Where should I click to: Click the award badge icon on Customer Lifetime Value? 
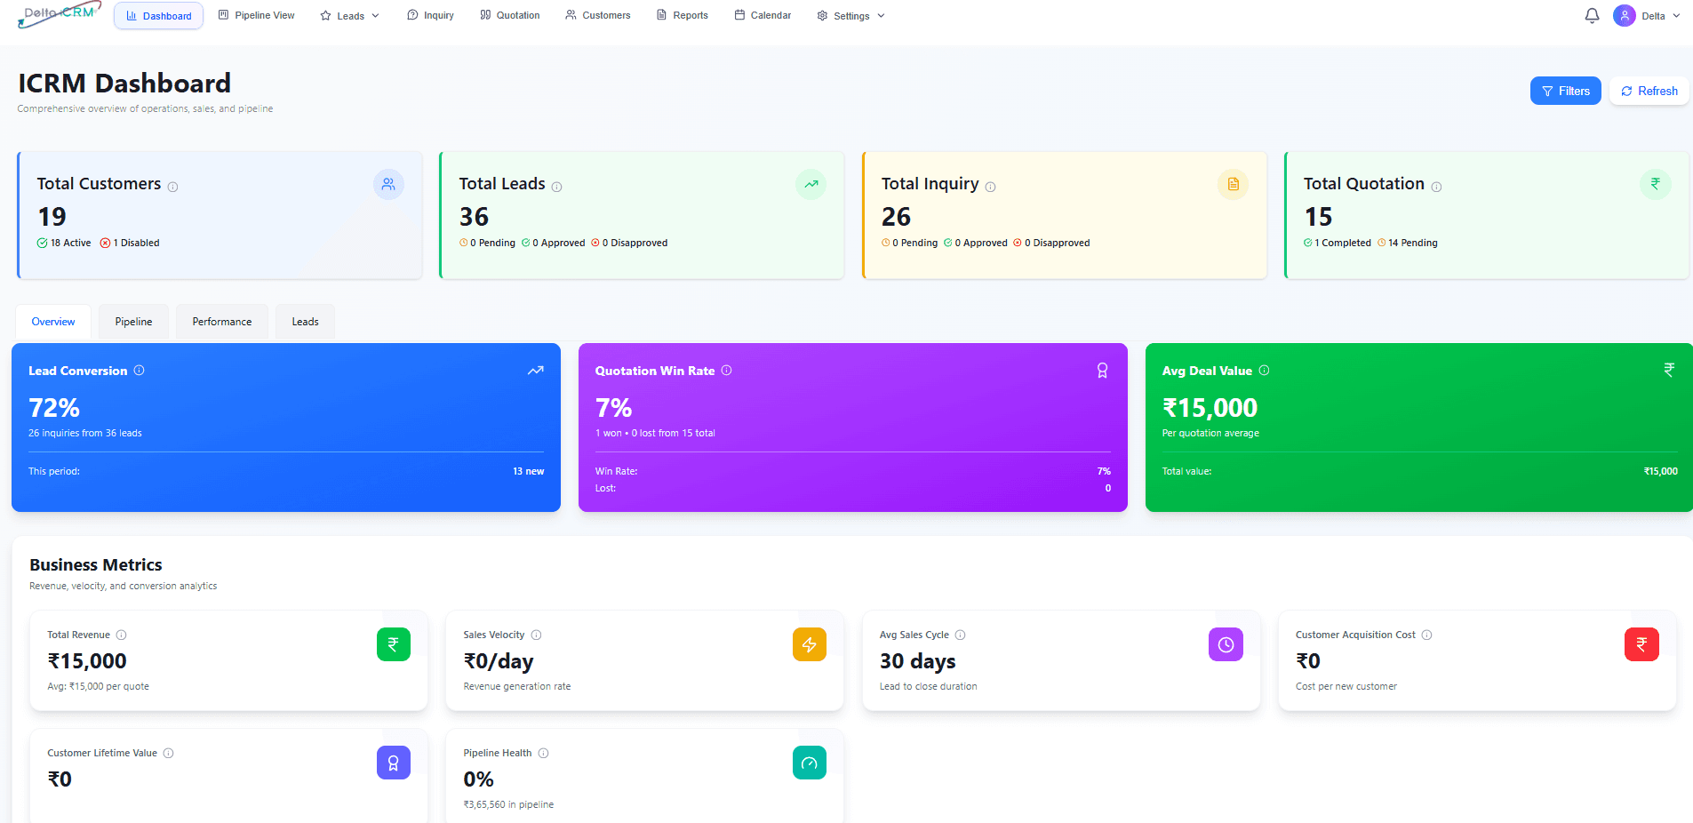click(x=394, y=763)
